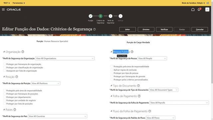
Task: Enable Proteger pelos critérios personalizados
Action: (x=112, y=80)
